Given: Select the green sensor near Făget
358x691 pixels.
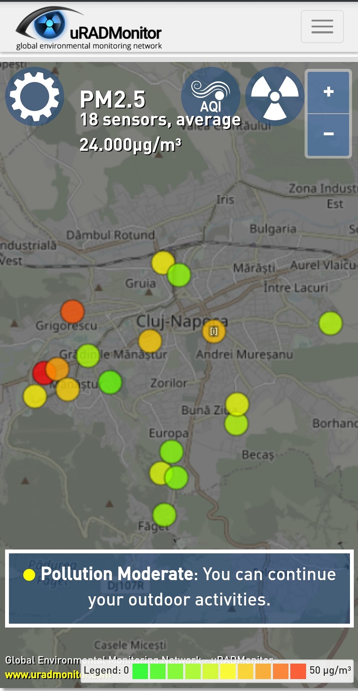Looking at the screenshot, I should pyautogui.click(x=164, y=515).
